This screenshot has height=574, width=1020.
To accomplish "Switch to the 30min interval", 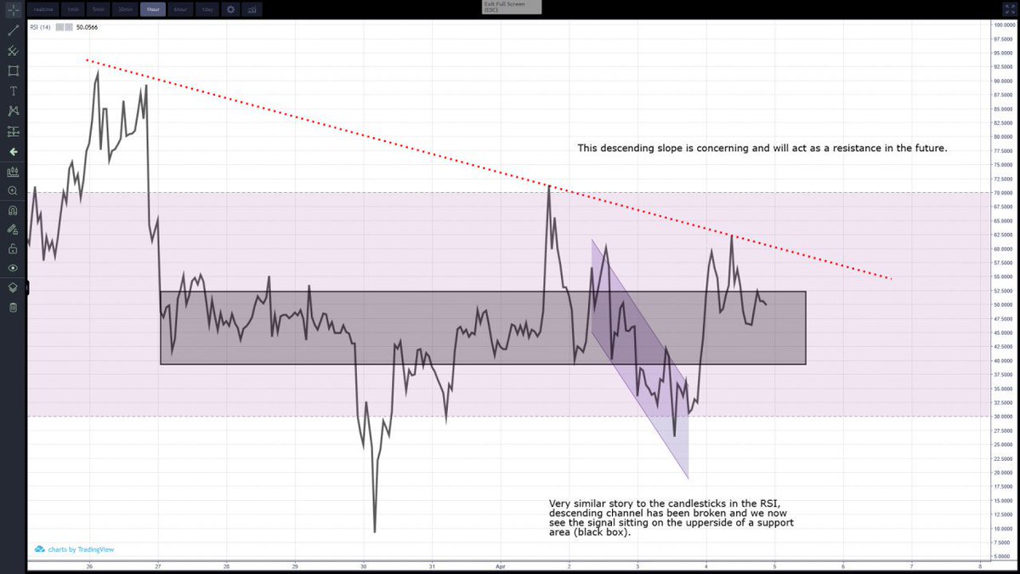I will click(x=126, y=9).
